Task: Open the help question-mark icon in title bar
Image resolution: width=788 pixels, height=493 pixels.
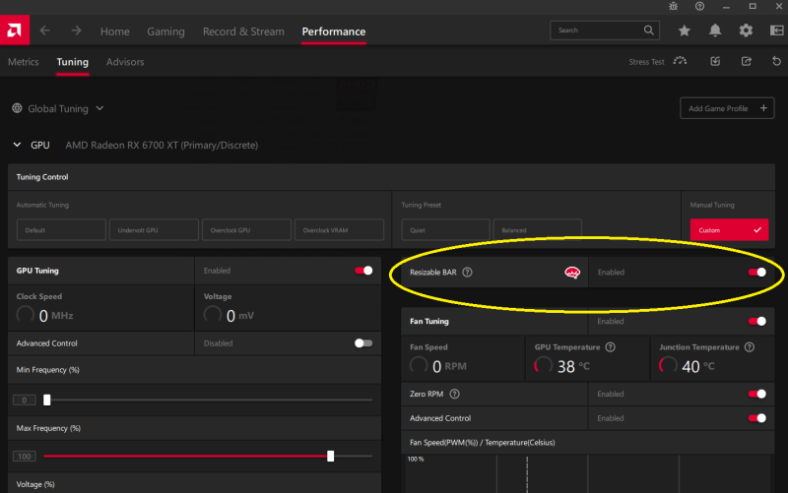Action: click(699, 6)
